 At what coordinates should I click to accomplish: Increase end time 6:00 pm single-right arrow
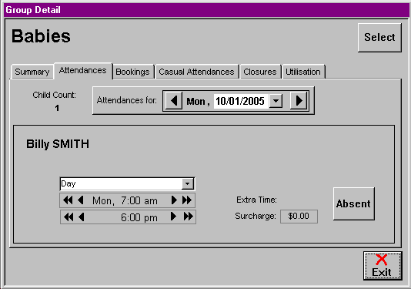click(x=173, y=217)
